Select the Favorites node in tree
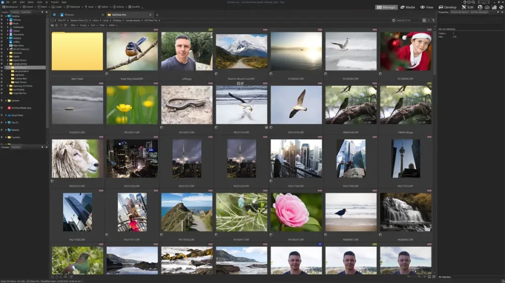 (15, 137)
